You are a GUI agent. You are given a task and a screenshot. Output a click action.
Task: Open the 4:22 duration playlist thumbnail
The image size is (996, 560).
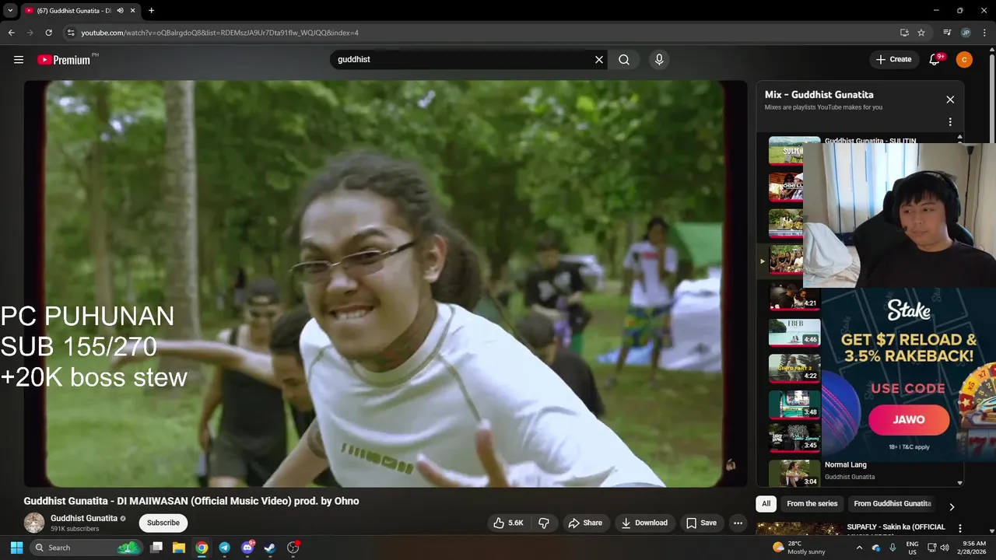(794, 368)
